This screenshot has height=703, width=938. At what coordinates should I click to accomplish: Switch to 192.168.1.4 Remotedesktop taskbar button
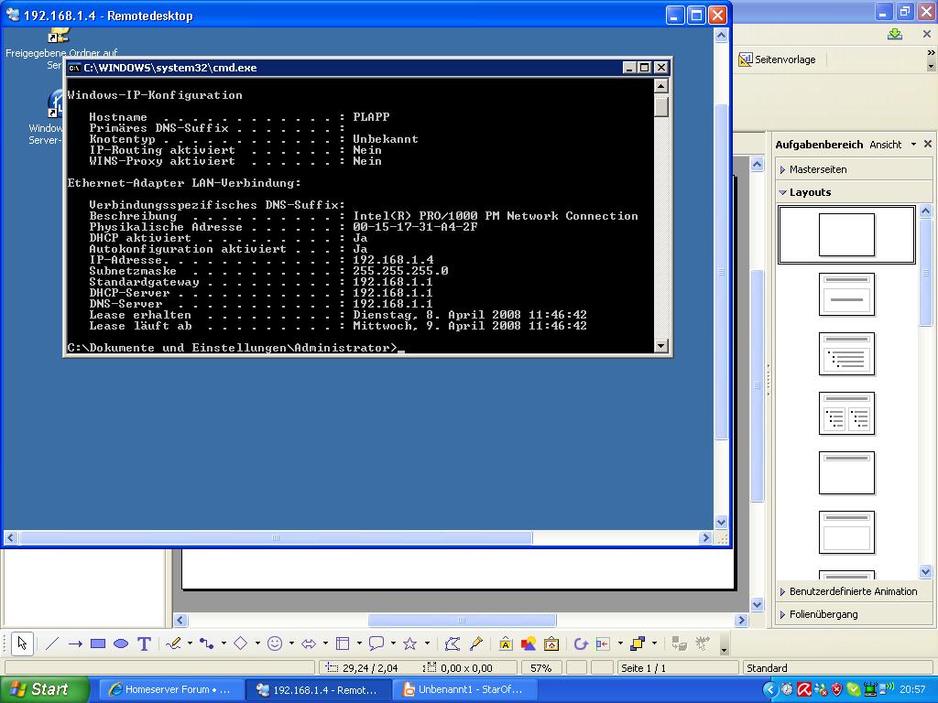tap(317, 689)
